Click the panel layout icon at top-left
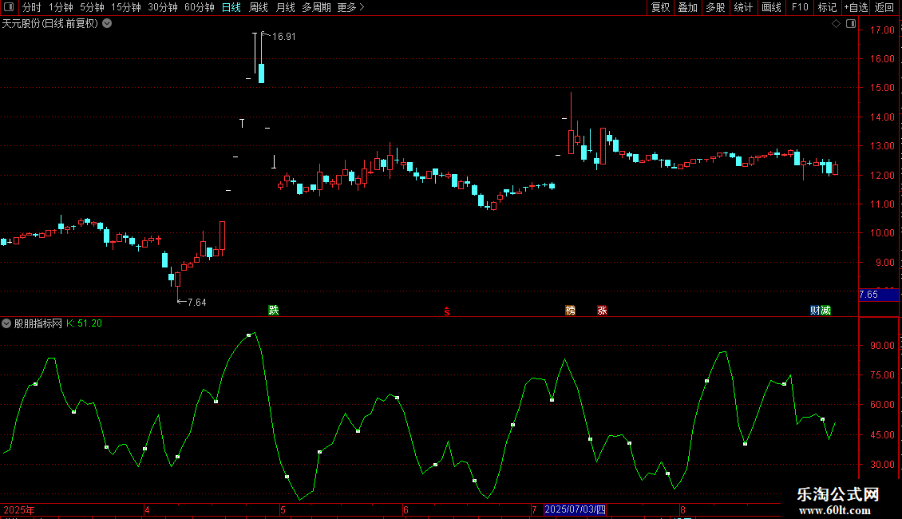Screen dimensions: 902x519 pos(9,7)
